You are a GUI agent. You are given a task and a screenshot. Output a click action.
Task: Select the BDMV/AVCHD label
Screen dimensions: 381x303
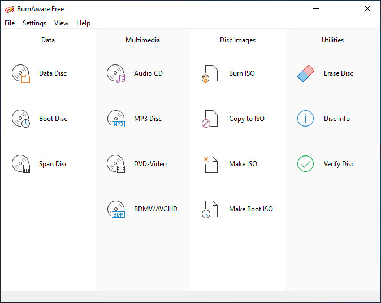155,209
